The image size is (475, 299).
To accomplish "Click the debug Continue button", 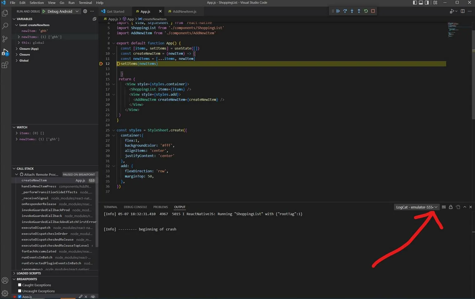I will click(338, 11).
